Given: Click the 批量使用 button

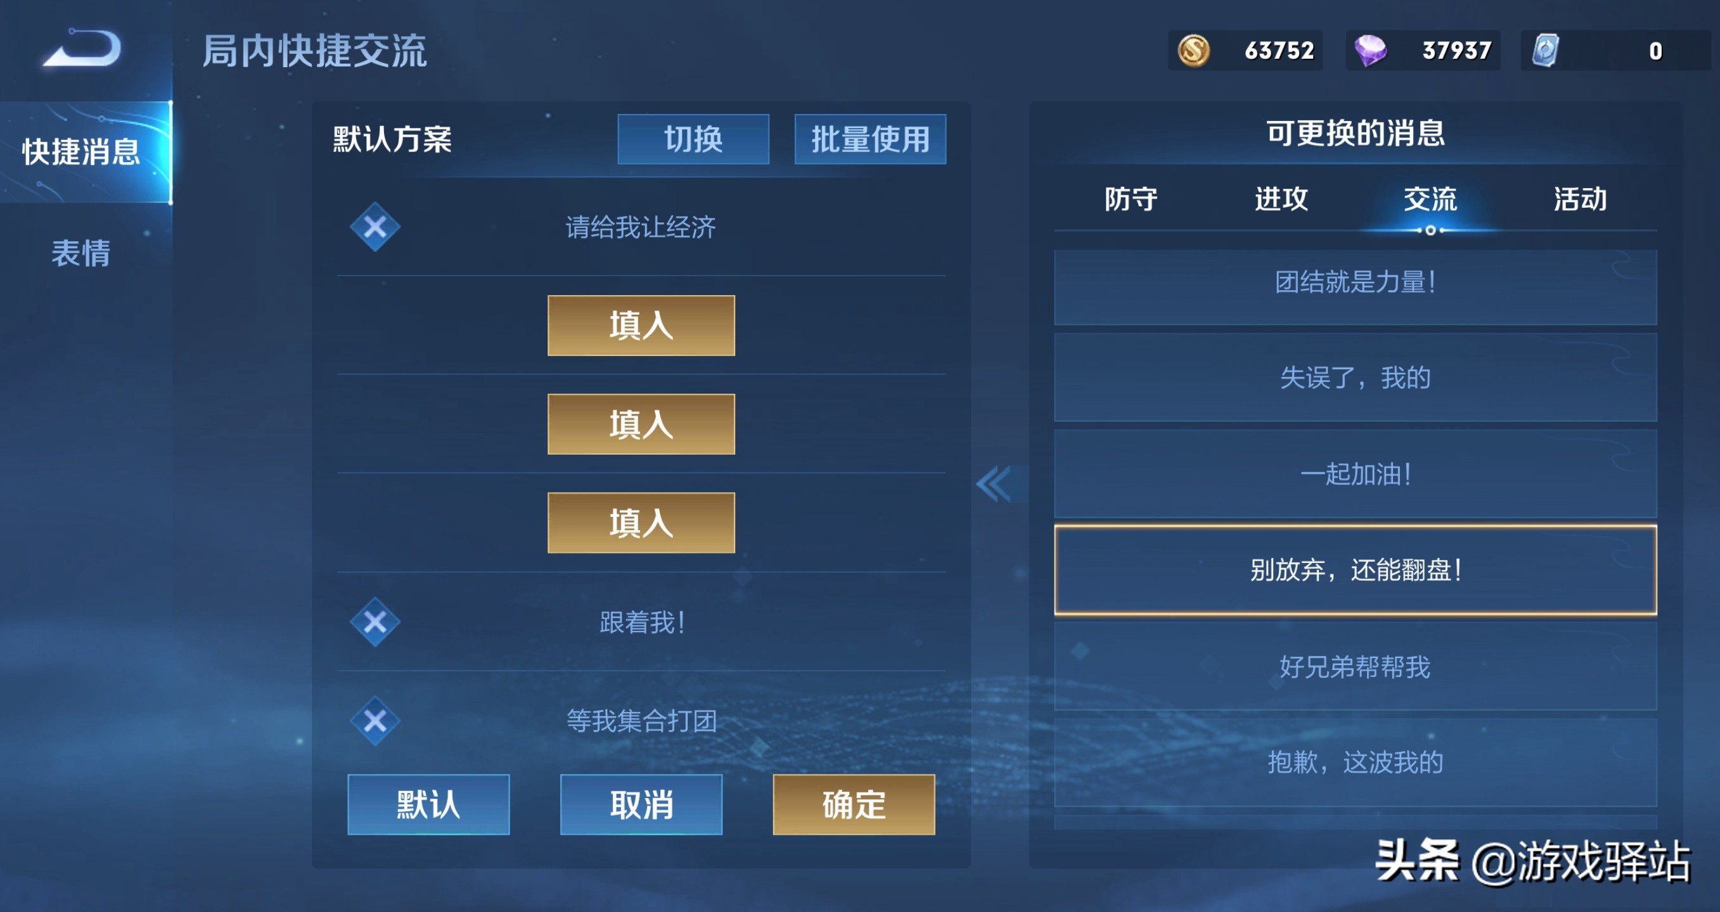Looking at the screenshot, I should click(870, 139).
